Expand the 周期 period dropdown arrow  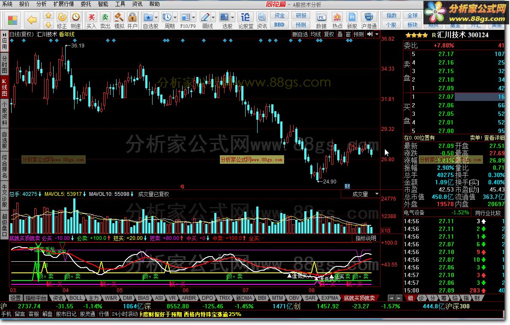[x=175, y=17]
